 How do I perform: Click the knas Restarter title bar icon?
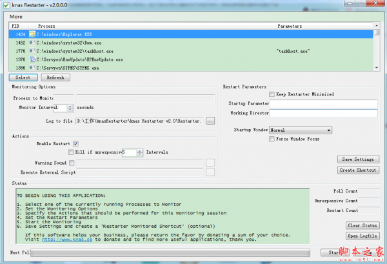pyautogui.click(x=6, y=5)
